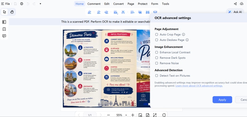
Task: Click the cloud upload icon
Action: 241,4
